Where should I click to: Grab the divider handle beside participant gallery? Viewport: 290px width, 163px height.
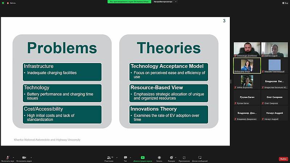coord(231,81)
